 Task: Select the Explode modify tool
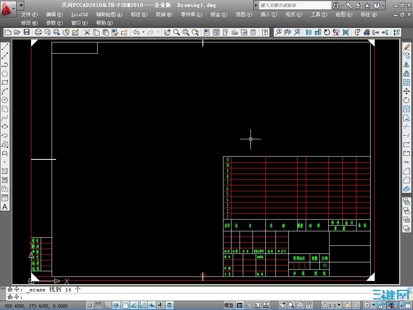(407, 189)
